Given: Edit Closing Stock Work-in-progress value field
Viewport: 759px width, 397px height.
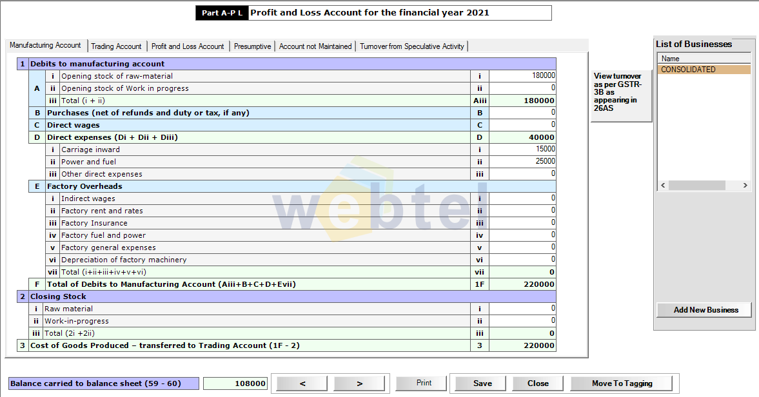Looking at the screenshot, I should tap(522, 321).
